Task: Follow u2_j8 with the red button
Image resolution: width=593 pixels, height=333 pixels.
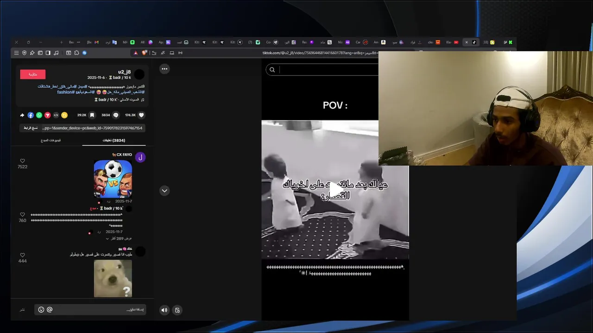Action: 32,74
